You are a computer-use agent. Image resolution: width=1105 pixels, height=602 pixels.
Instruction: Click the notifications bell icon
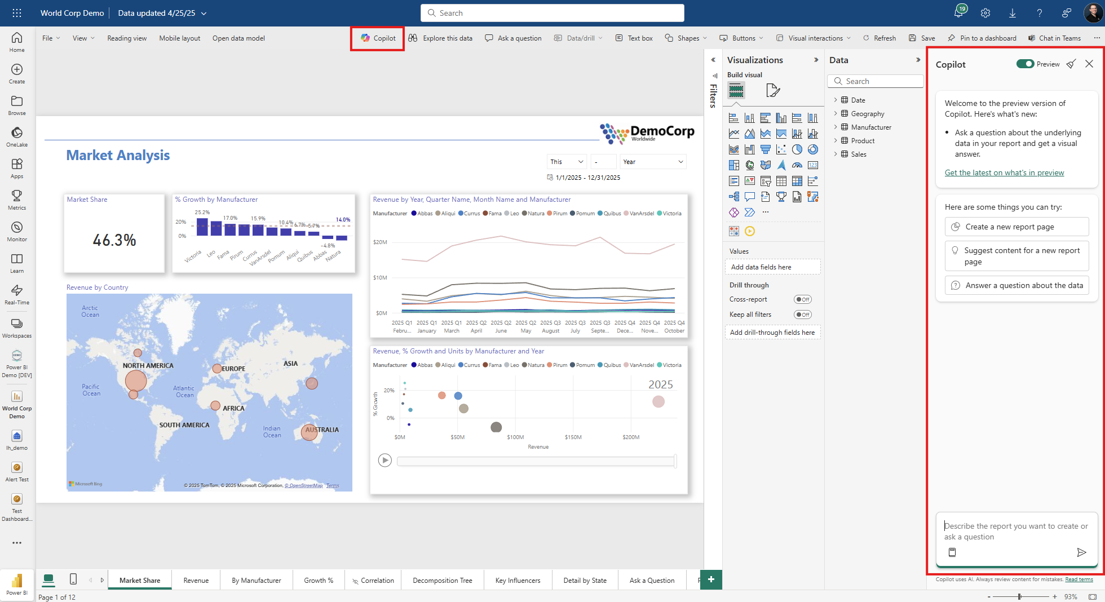coord(958,13)
